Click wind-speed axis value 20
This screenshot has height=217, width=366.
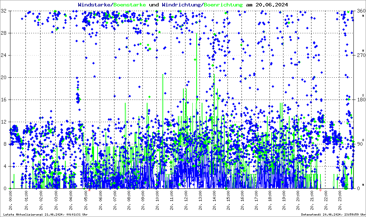(4, 78)
